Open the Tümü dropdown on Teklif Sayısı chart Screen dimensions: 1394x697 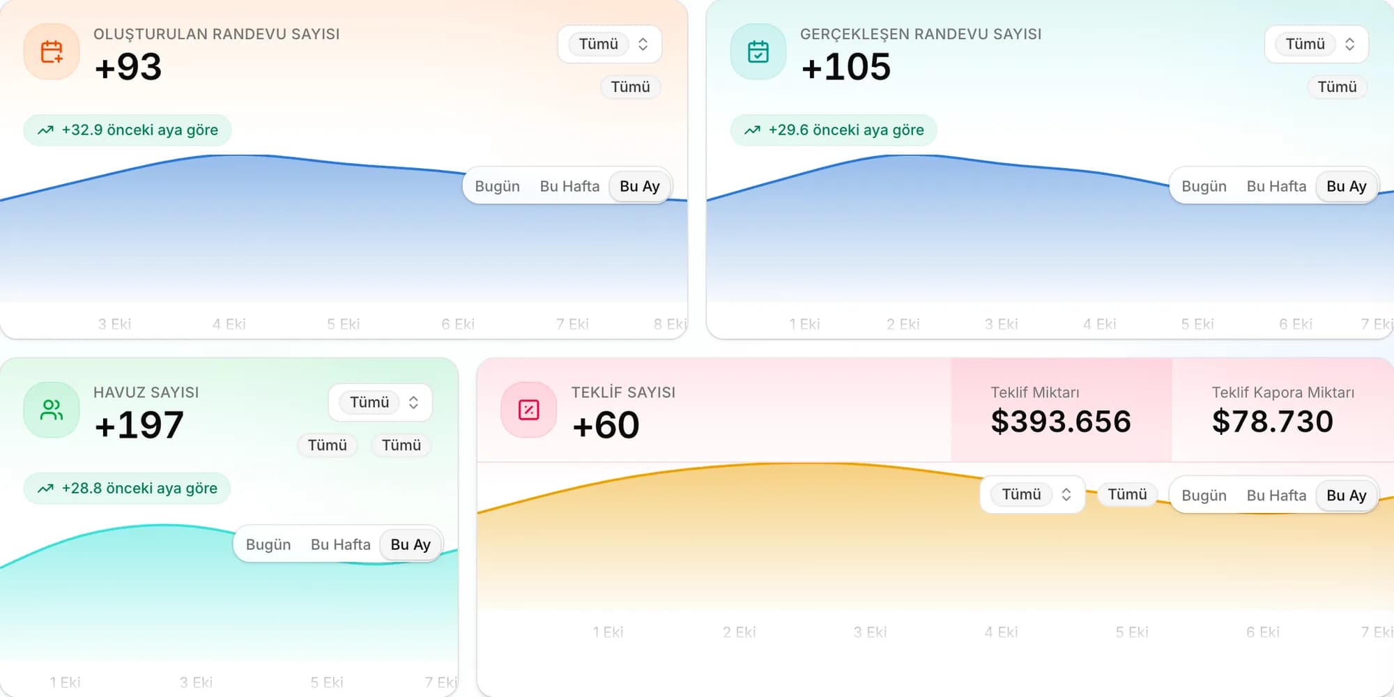(1033, 494)
